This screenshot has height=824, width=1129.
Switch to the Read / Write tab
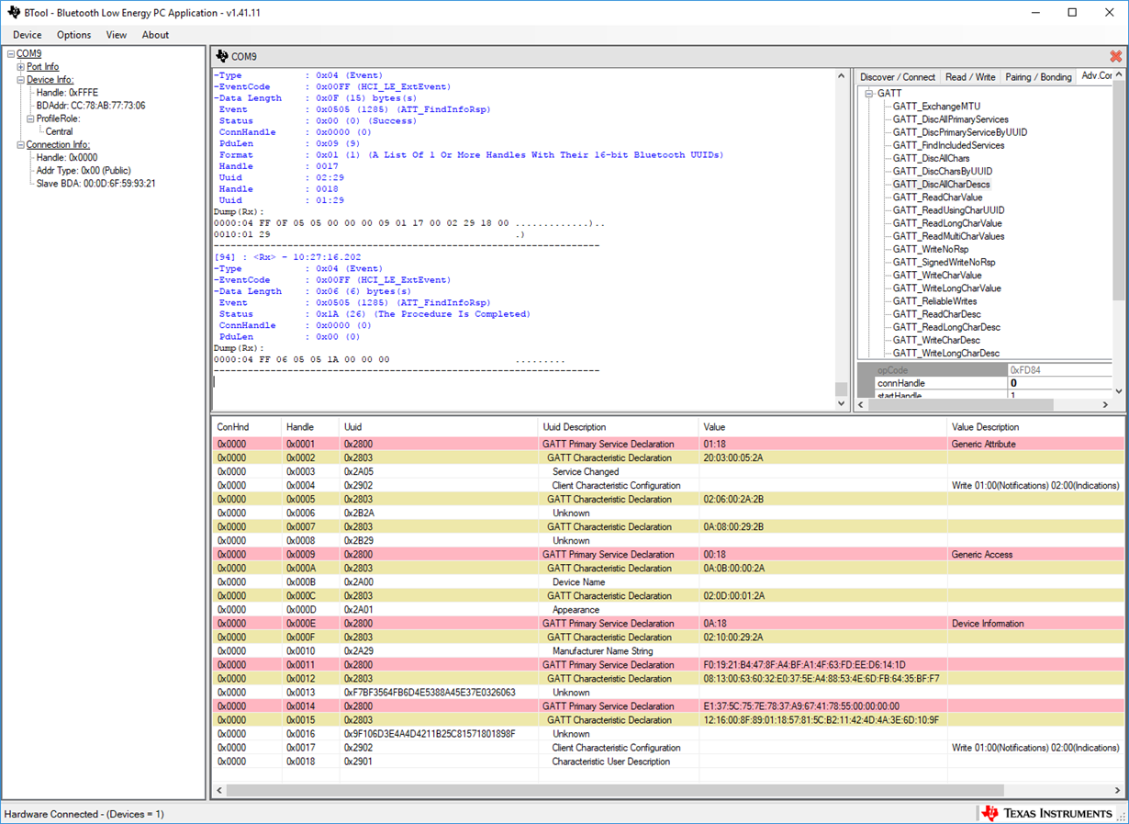[970, 77]
